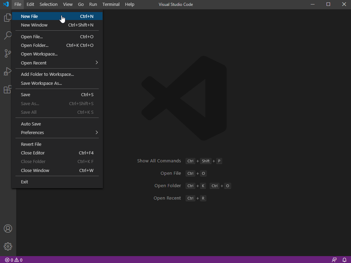Toggle Auto Save in File menu
Viewport: 351px width, 263px height.
click(31, 124)
